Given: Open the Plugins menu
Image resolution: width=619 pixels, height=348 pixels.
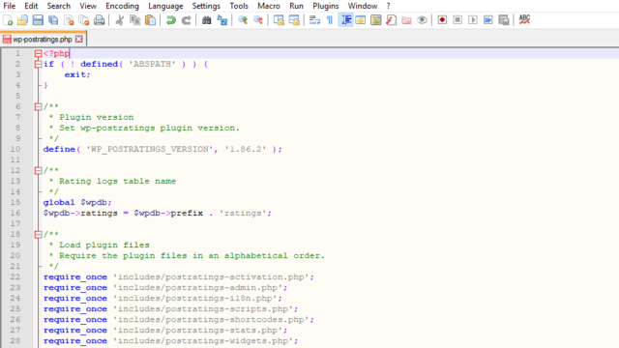Looking at the screenshot, I should 326,6.
